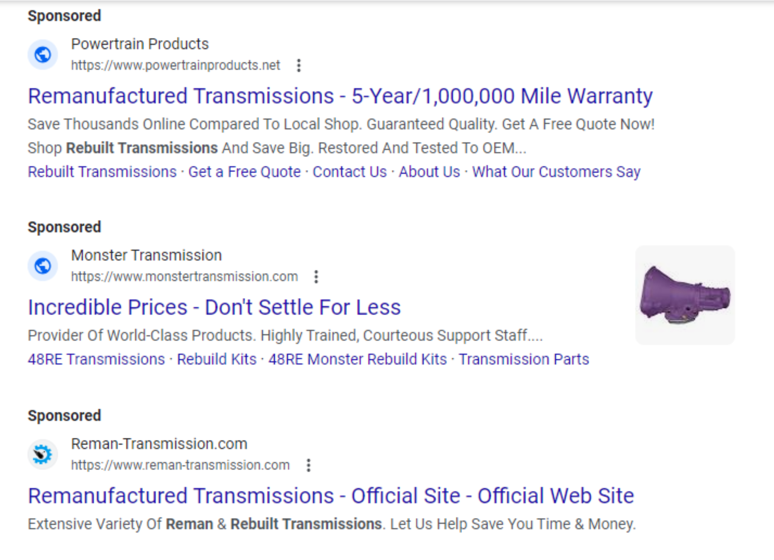This screenshot has height=560, width=774.
Task: Visit the About Us sitelink
Action: tap(429, 172)
